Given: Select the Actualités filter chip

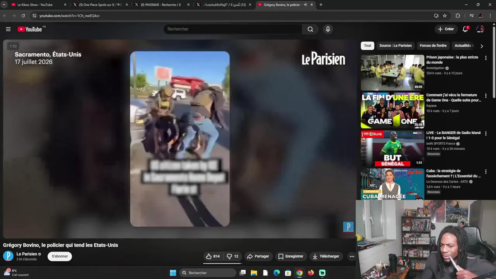Looking at the screenshot, I should pos(463,46).
